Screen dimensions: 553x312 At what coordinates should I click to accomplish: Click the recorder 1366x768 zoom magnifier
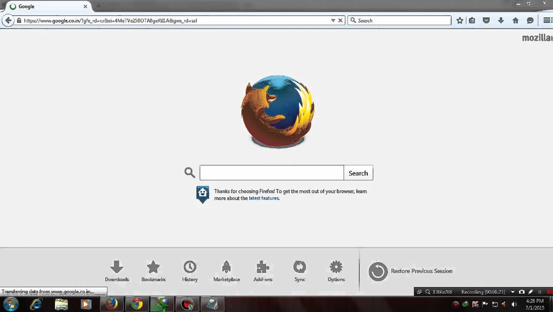point(427,292)
